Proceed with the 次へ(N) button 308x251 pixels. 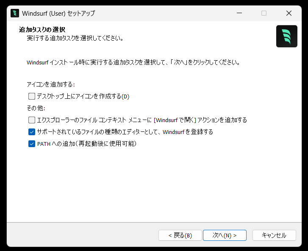tap(225, 235)
